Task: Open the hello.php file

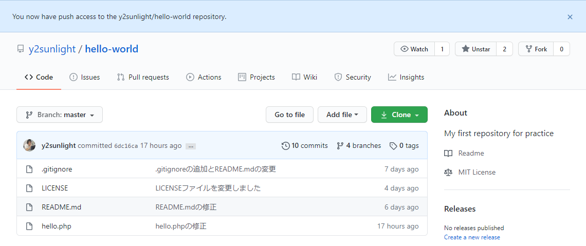Action: 57,226
